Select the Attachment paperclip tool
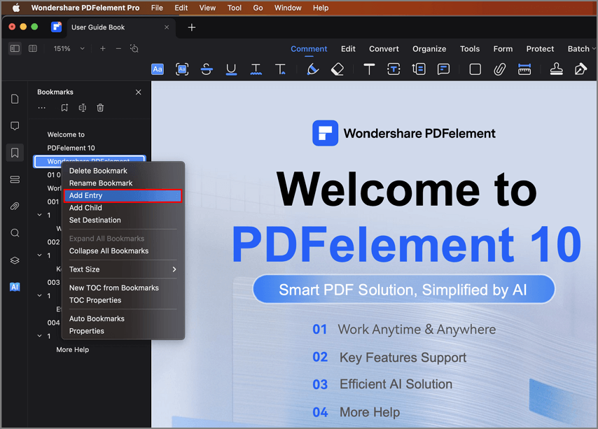Viewport: 598px width, 429px height. click(x=499, y=69)
